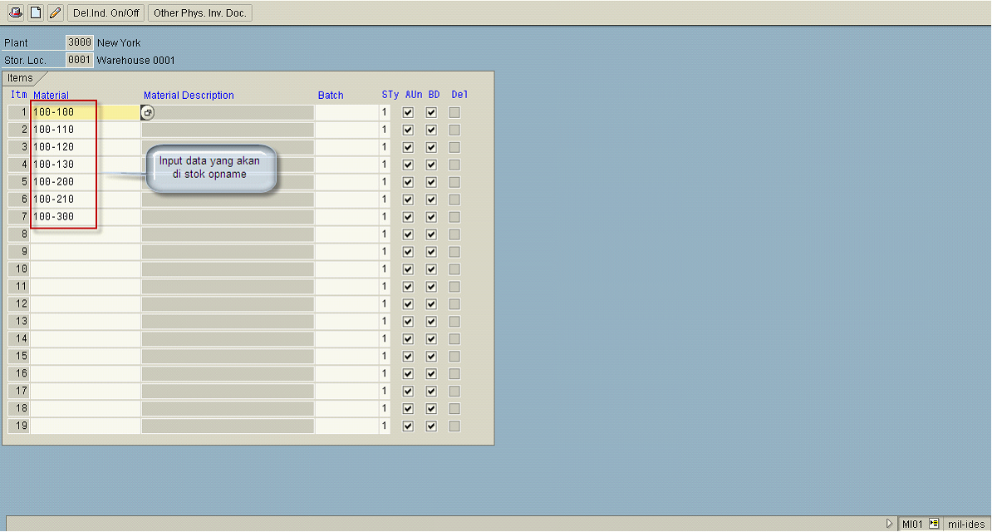This screenshot has width=992, height=532.
Task: Click the Other Phys. Inv. Doc. button
Action: point(199,12)
